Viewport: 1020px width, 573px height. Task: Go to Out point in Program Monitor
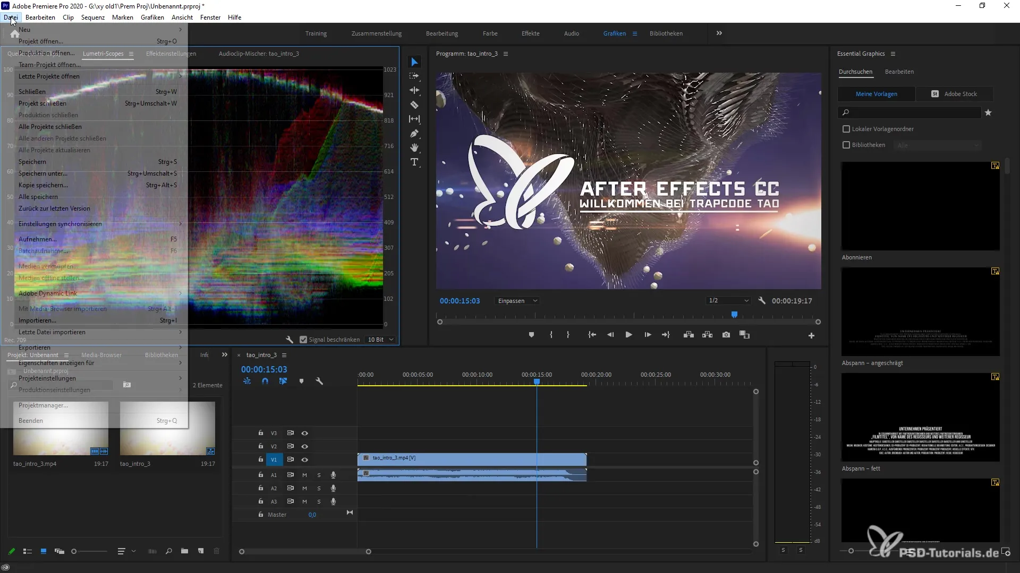(x=666, y=335)
